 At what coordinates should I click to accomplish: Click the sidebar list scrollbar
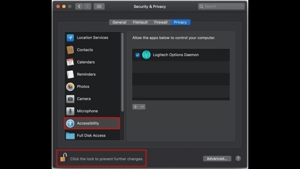[122, 72]
